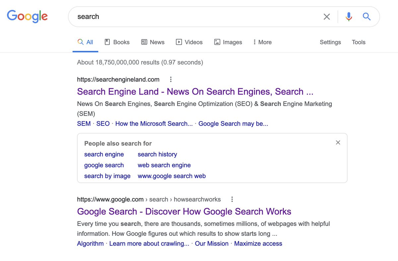
Task: Open the SEO sitelink
Action: tap(103, 124)
